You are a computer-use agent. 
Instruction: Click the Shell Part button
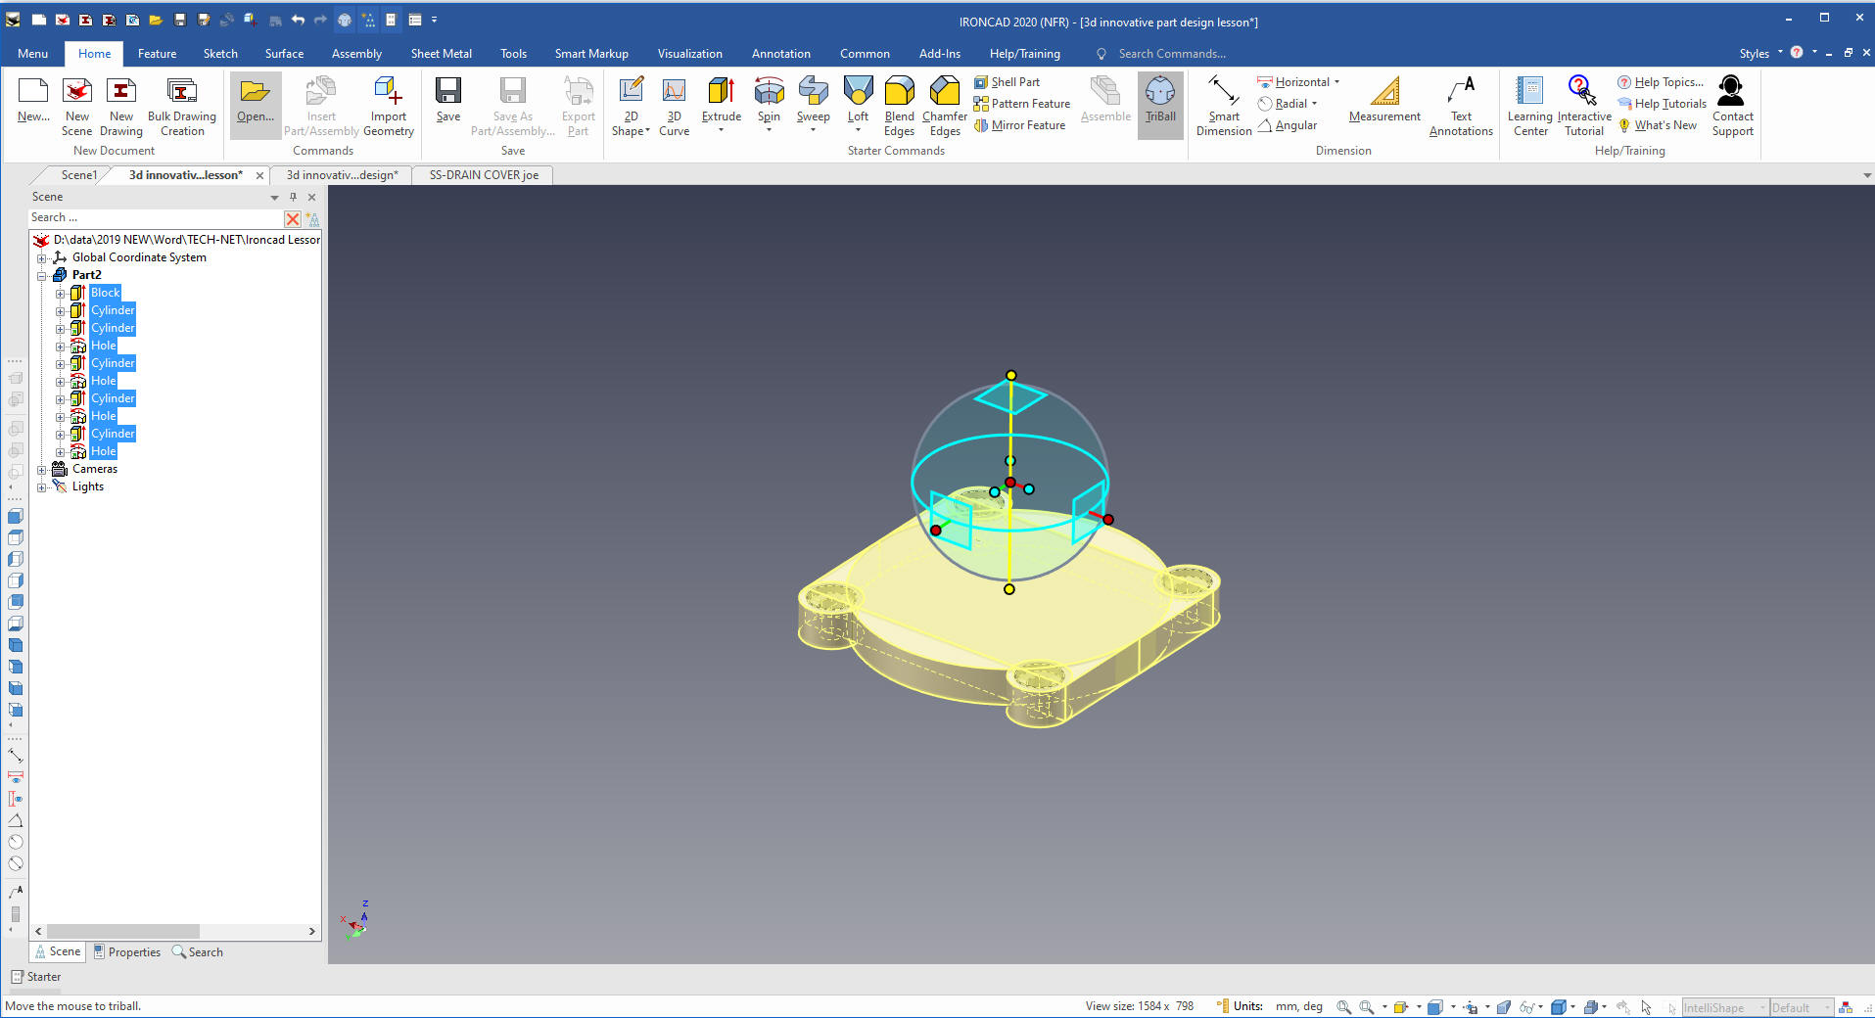point(1007,82)
